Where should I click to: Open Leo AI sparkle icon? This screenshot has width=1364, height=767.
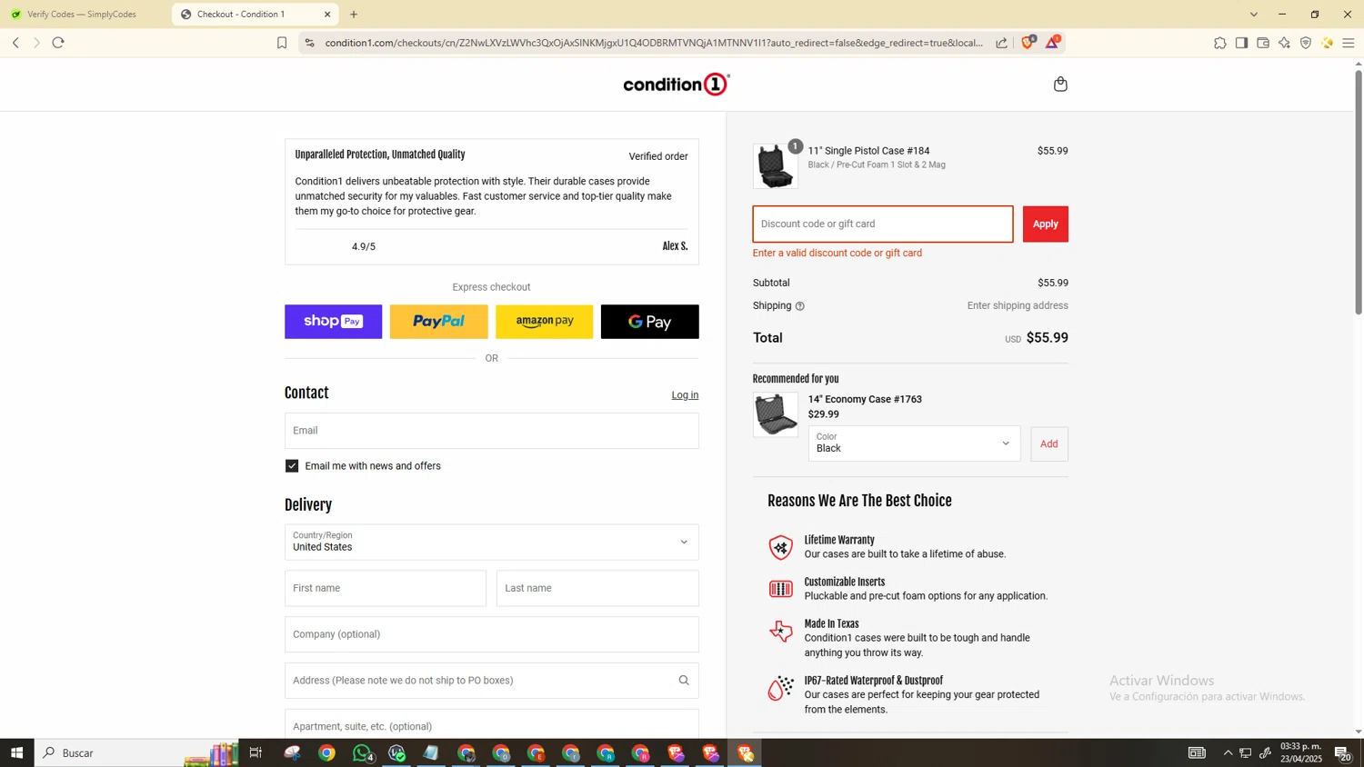(1284, 43)
